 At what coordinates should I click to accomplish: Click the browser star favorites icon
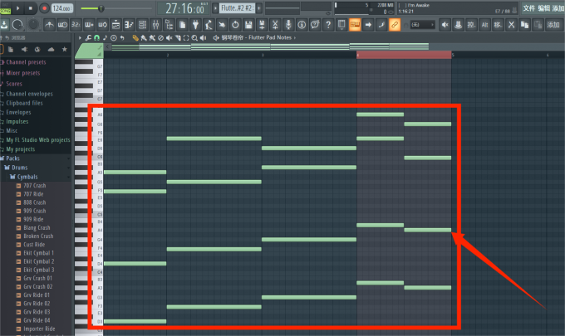coord(65,49)
